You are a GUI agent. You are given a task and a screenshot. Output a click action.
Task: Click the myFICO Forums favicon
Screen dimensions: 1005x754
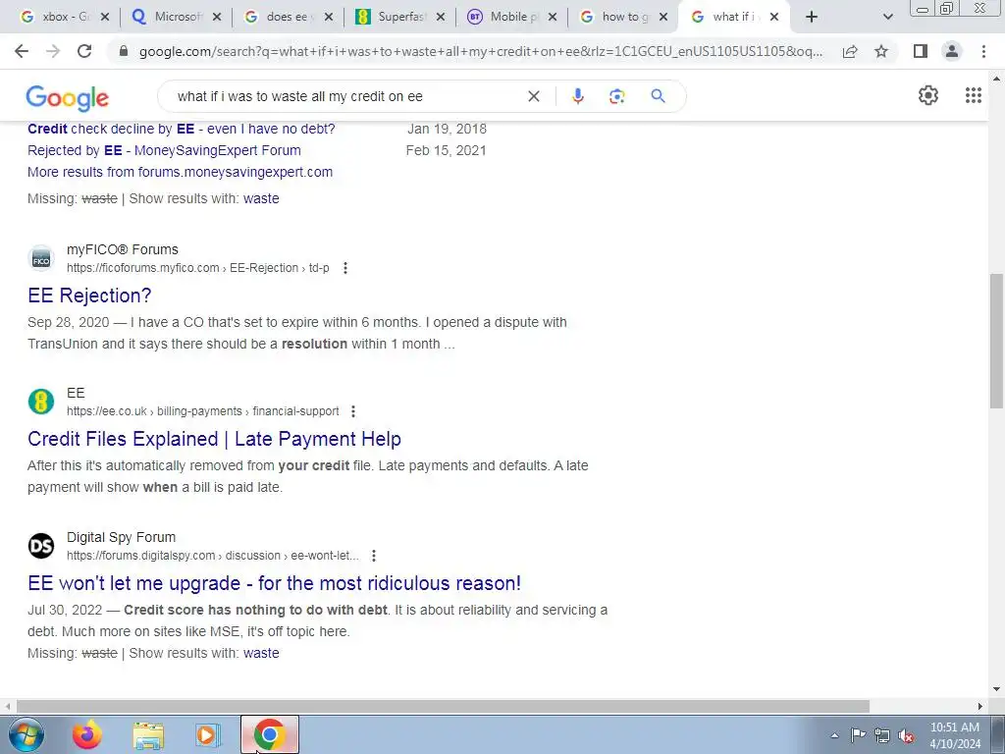click(x=41, y=258)
